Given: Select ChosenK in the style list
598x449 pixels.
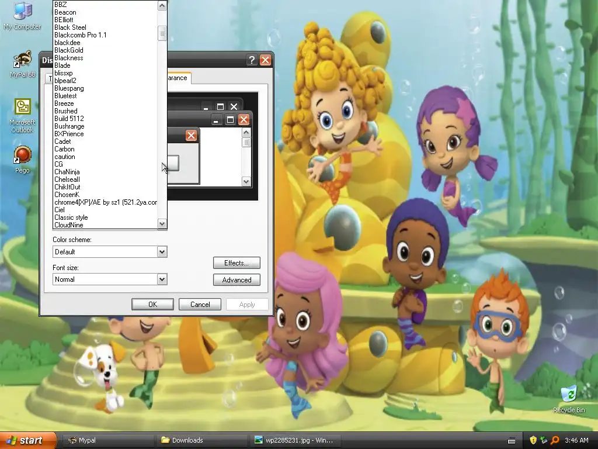Looking at the screenshot, I should tap(105, 195).
